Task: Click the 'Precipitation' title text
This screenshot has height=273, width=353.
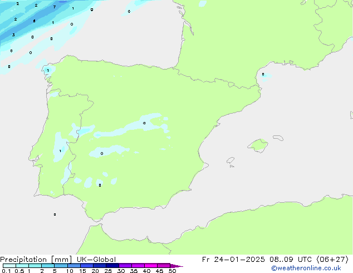Action: tap(23, 260)
